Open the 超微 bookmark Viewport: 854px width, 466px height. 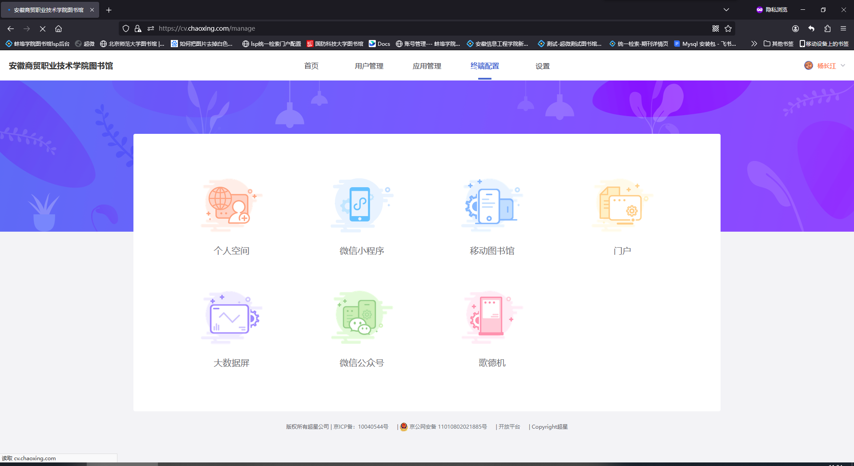85,44
